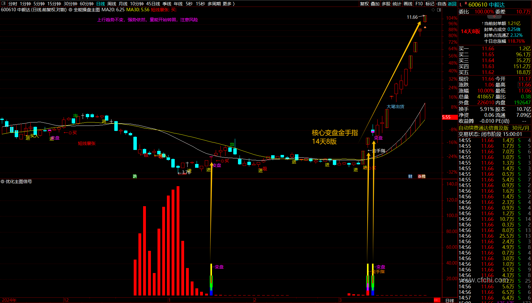Select the 日线 daily tab
The height and width of the screenshot is (303, 532).
pos(101,4)
